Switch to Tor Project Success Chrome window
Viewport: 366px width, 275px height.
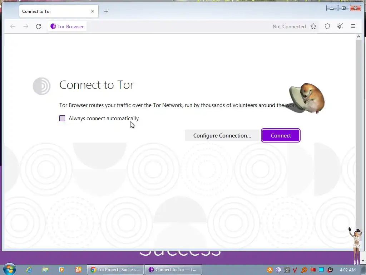[115, 270]
